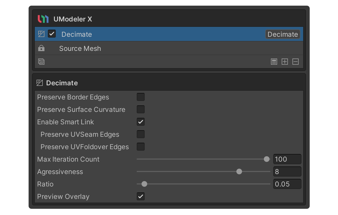Click the Enable Smart Link label
Image resolution: width=338 pixels, height=215 pixels.
click(x=65, y=122)
